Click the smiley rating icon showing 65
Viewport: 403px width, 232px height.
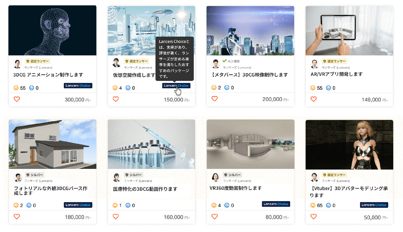coord(313,205)
